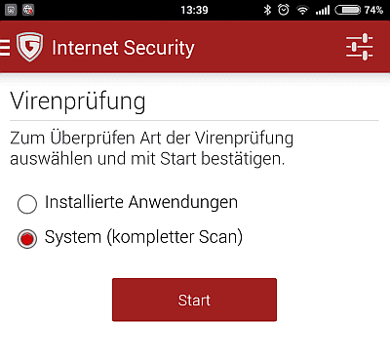Tap the 74% battery percentage text
This screenshot has height=361, width=390.
[x=373, y=10]
